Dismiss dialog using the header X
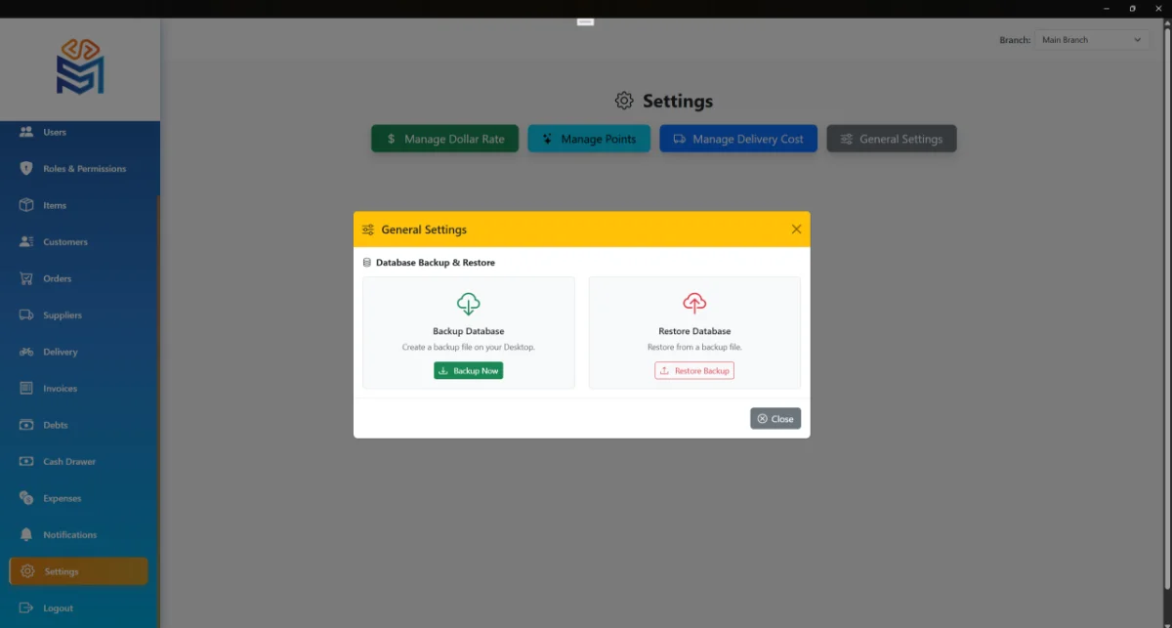Image resolution: width=1172 pixels, height=628 pixels. point(796,230)
